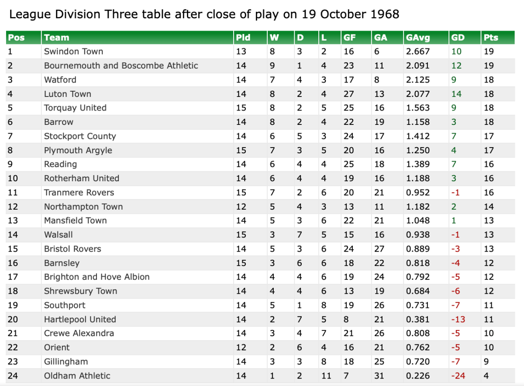Click the Team column header
The height and width of the screenshot is (386, 524).
point(56,38)
